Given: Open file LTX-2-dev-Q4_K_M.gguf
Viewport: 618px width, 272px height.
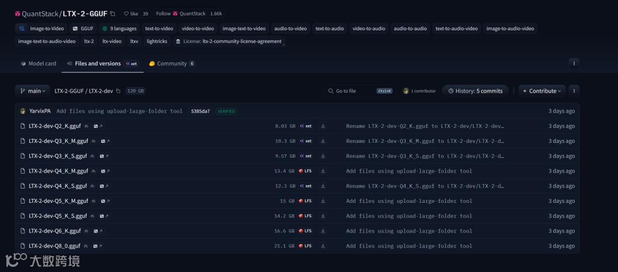Looking at the screenshot, I should (58, 171).
